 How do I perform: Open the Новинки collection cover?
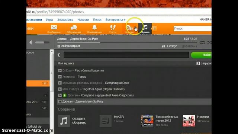tap(189, 121)
